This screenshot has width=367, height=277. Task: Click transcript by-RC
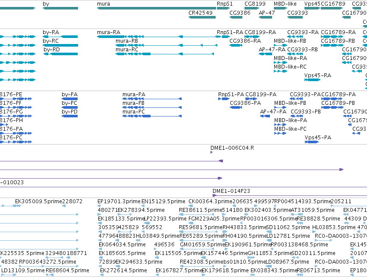tap(60, 45)
